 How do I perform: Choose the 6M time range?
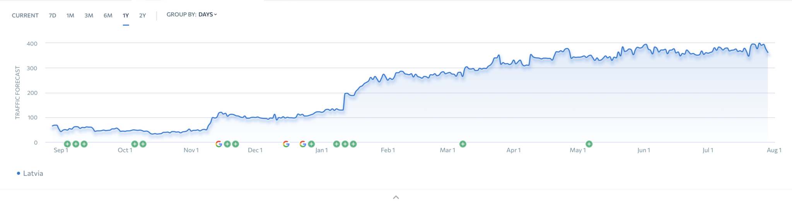click(x=108, y=15)
